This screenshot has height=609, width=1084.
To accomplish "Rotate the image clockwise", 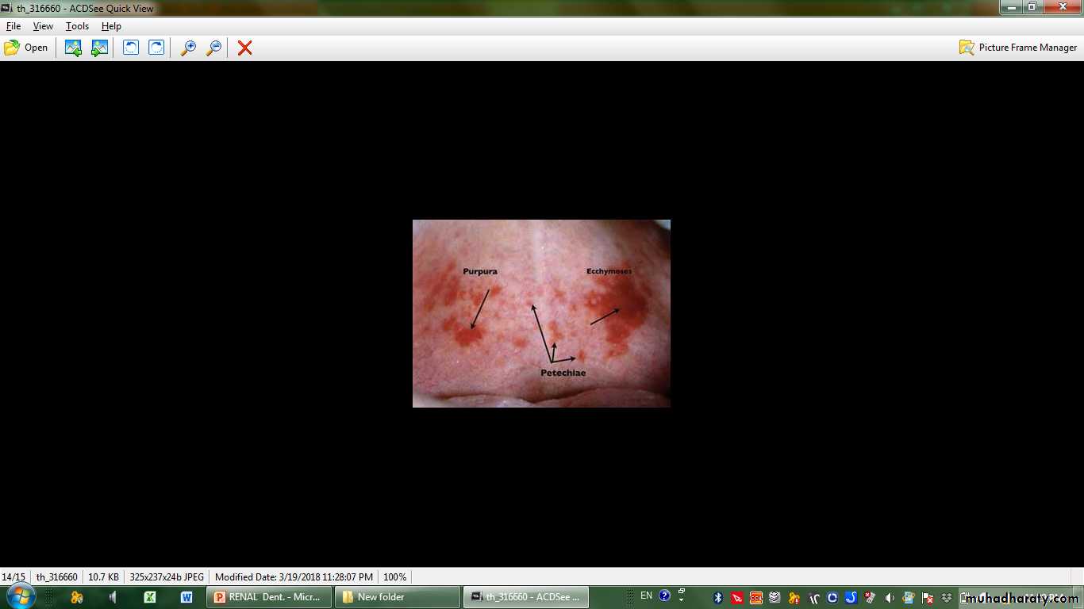I will [x=156, y=48].
